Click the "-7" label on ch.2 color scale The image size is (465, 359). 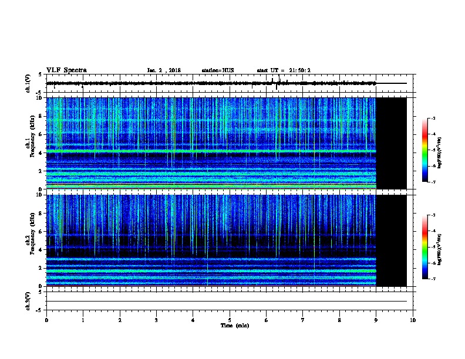[x=433, y=279]
